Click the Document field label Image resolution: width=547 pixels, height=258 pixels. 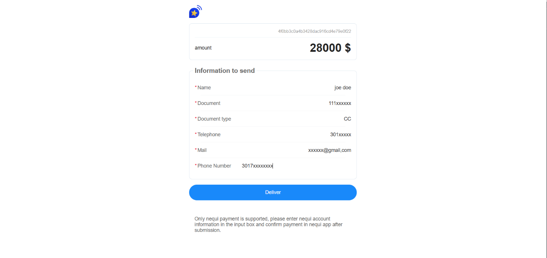pos(209,103)
